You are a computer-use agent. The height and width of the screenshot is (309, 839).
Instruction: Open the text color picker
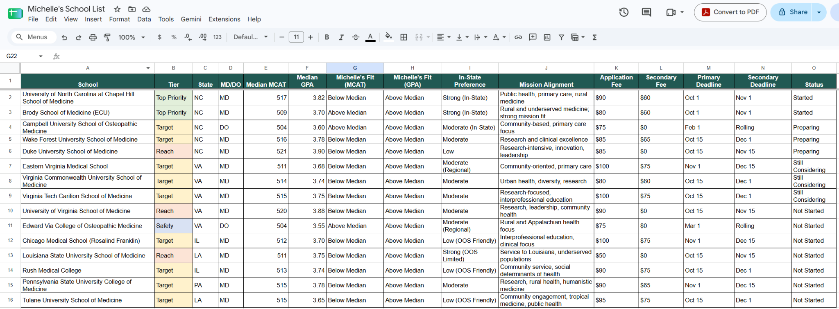pyautogui.click(x=370, y=37)
